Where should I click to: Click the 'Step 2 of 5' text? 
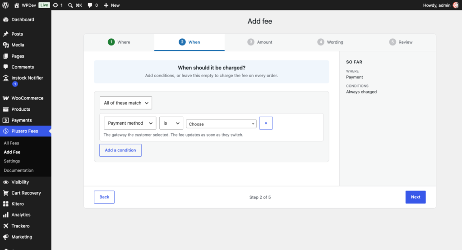coord(260,197)
